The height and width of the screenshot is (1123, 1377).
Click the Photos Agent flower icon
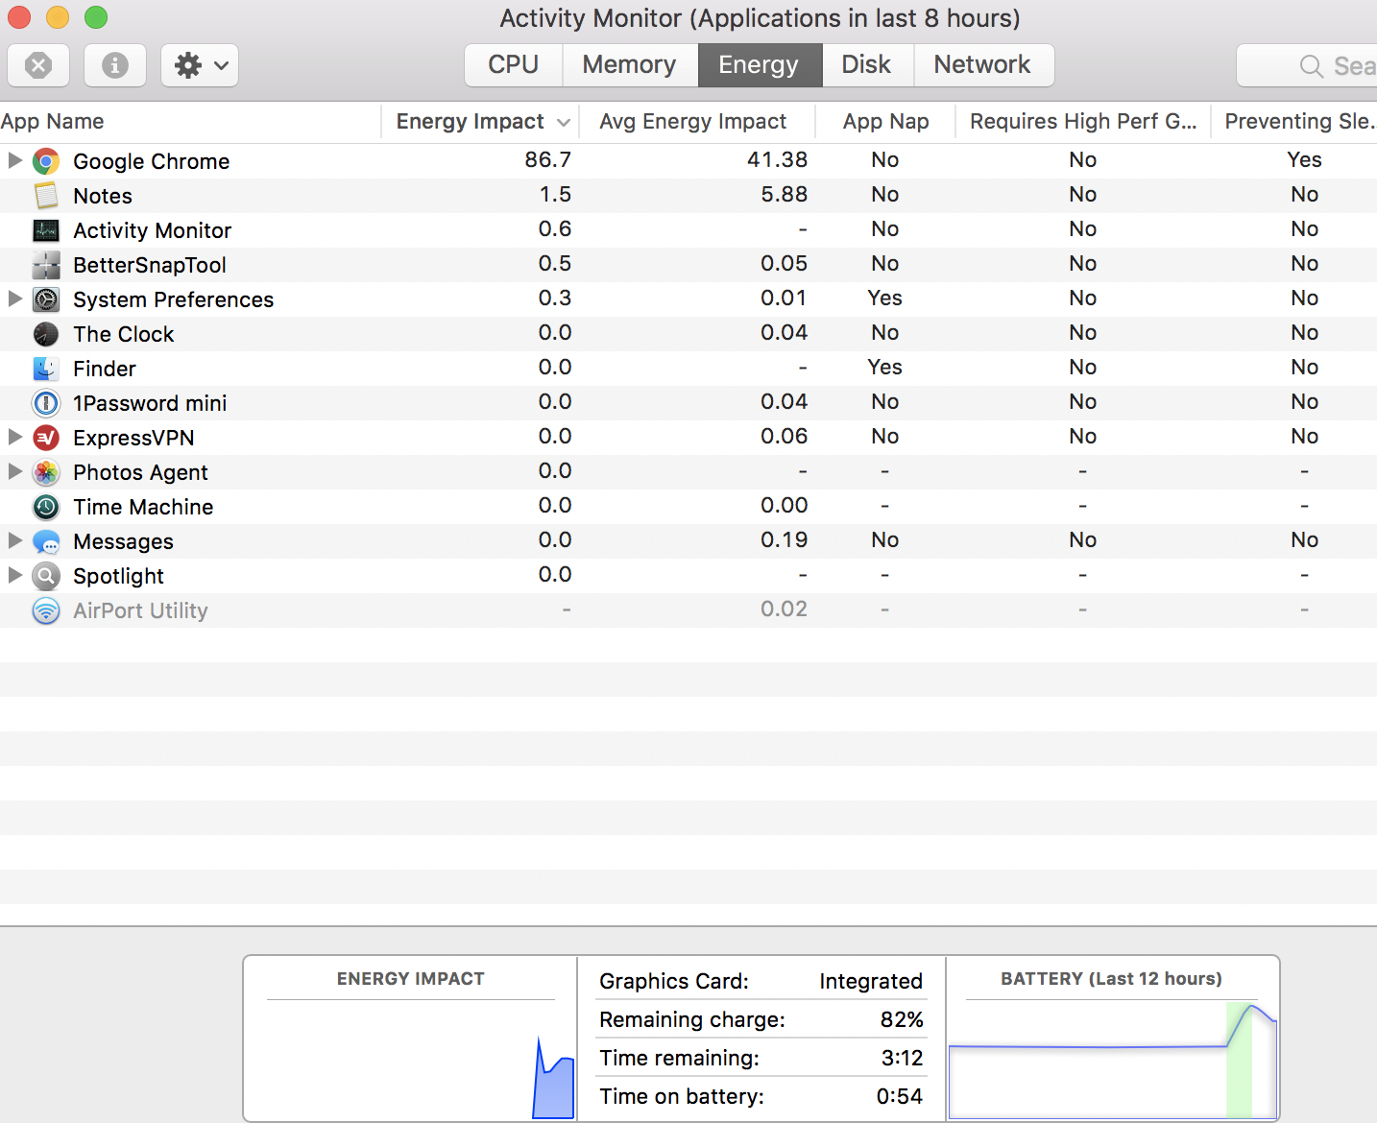point(46,472)
